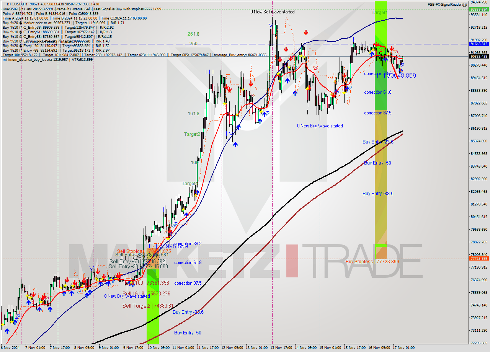Image resolution: width=490 pixels, height=352 pixels.
Task: Click the 'Sell Entry -23.6 | 77445.893' label
Action: (x=138, y=266)
